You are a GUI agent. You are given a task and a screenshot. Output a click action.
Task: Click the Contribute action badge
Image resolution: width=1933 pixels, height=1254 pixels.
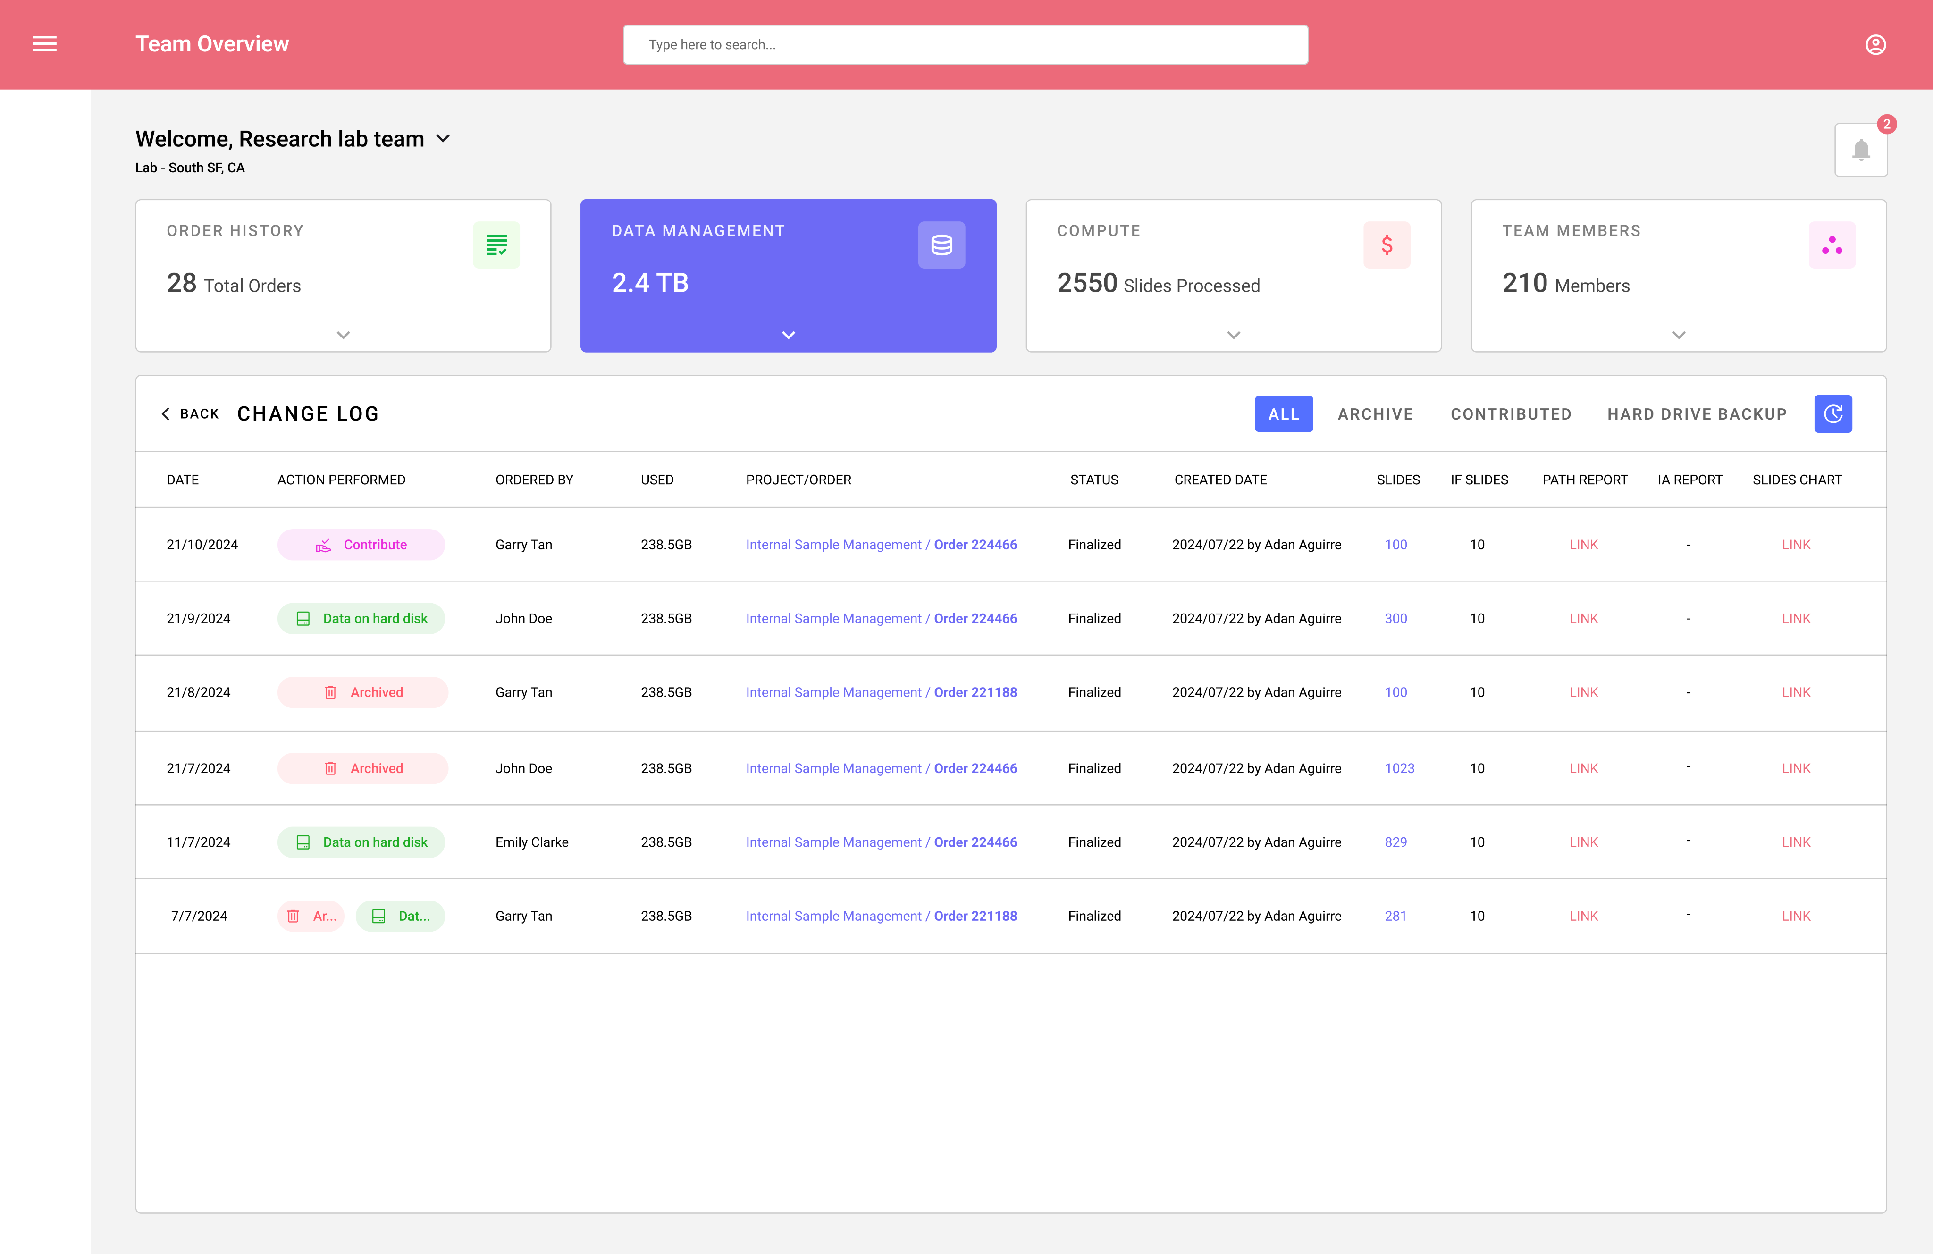click(361, 544)
